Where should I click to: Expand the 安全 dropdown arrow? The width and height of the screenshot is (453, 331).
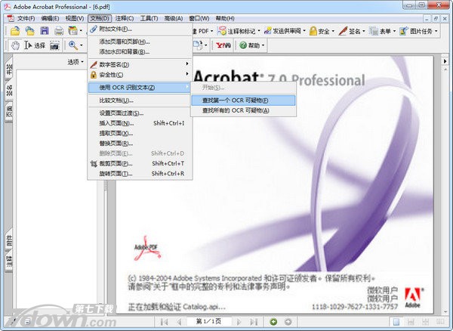tap(333, 31)
